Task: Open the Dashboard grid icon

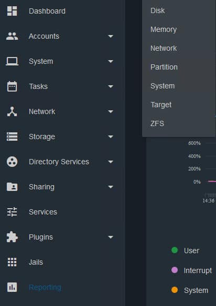Action: pos(12,11)
